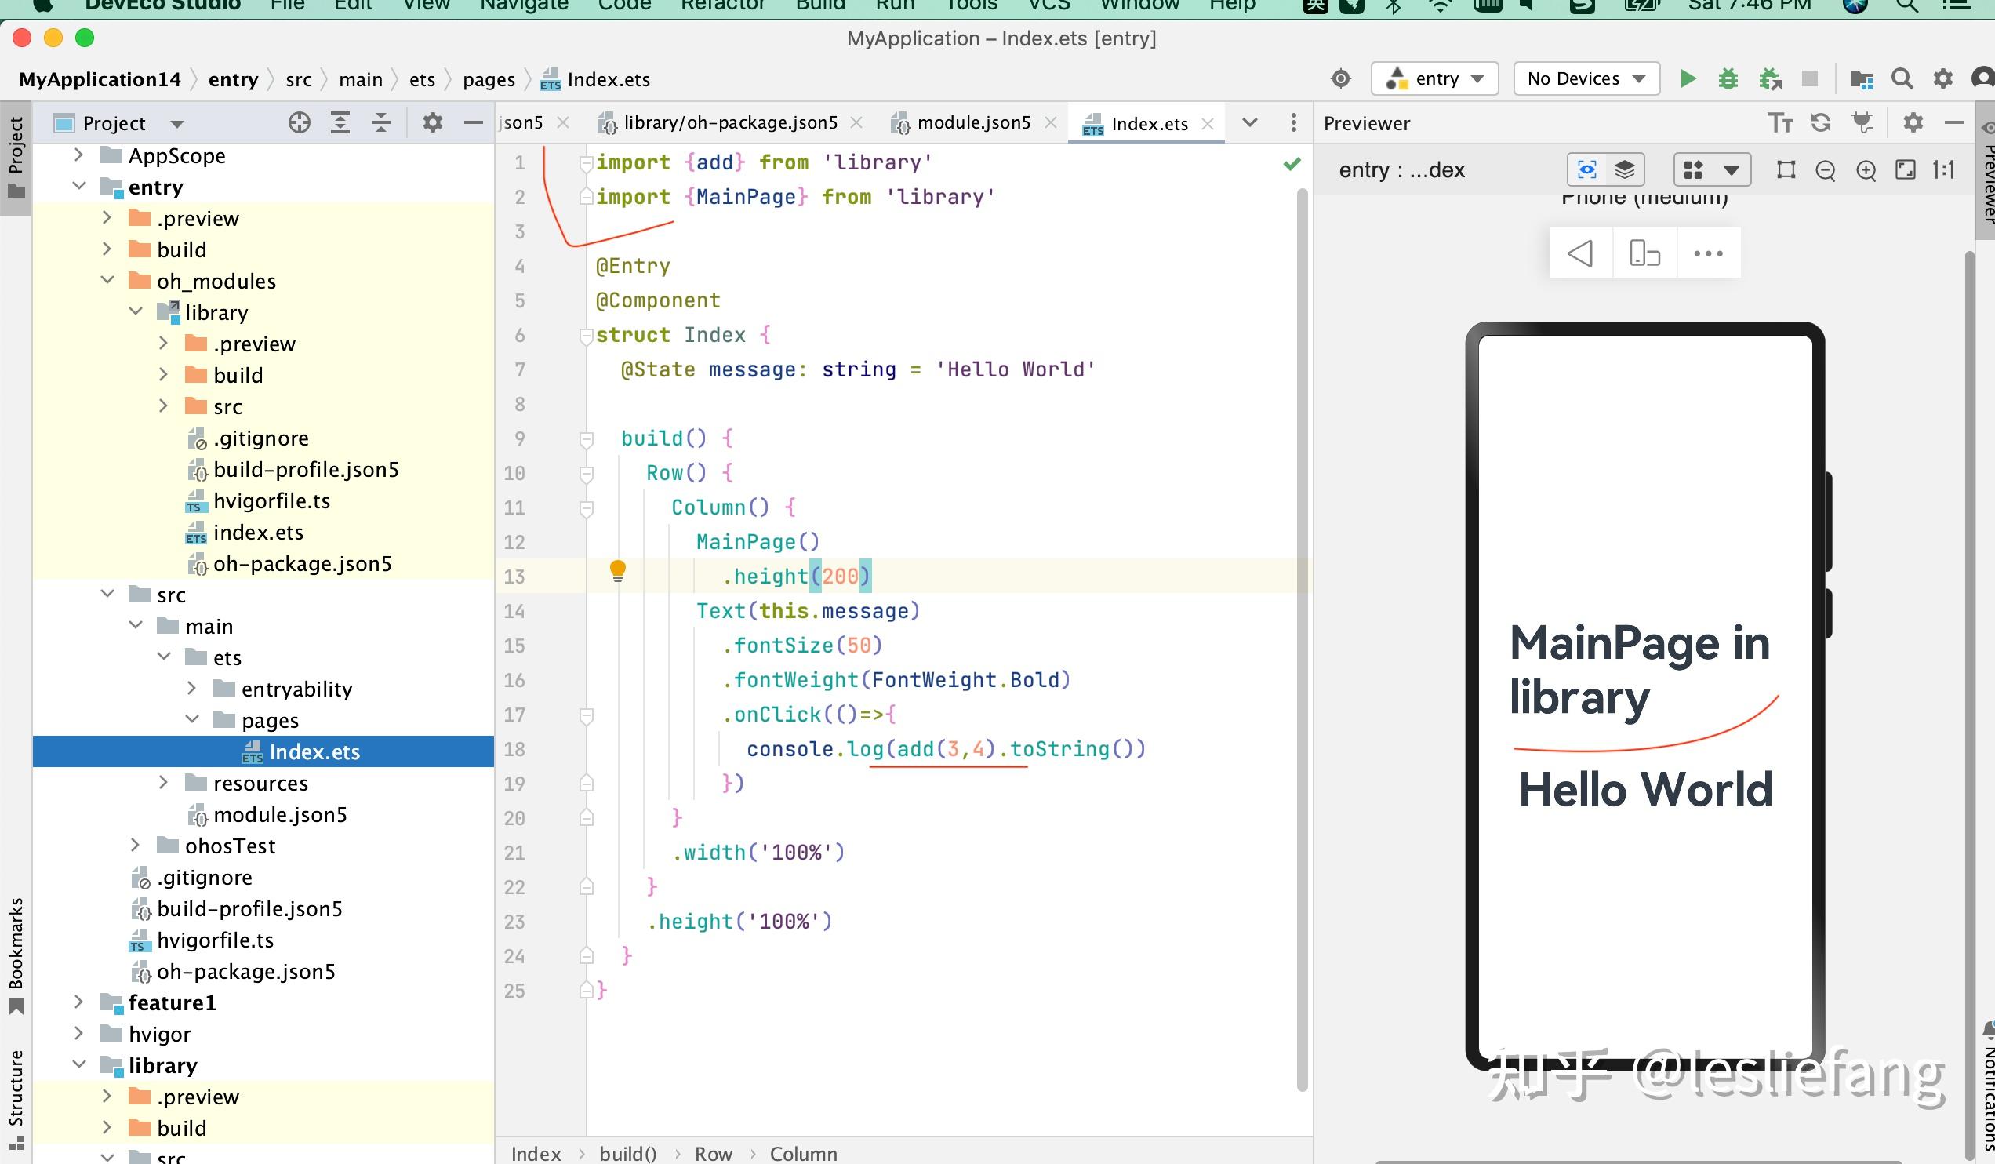Image resolution: width=1995 pixels, height=1164 pixels.
Task: Click the Previewer font size Tt icon
Action: (x=1779, y=122)
